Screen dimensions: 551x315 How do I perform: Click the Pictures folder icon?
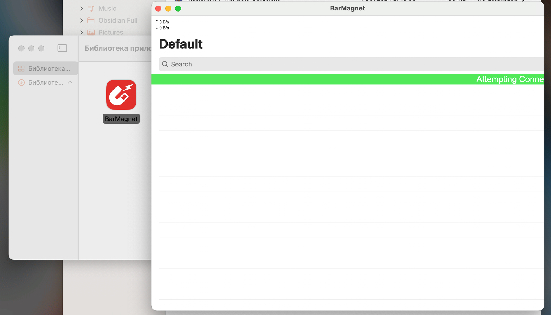point(91,32)
